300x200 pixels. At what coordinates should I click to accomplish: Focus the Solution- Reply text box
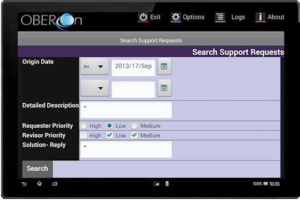[126, 149]
